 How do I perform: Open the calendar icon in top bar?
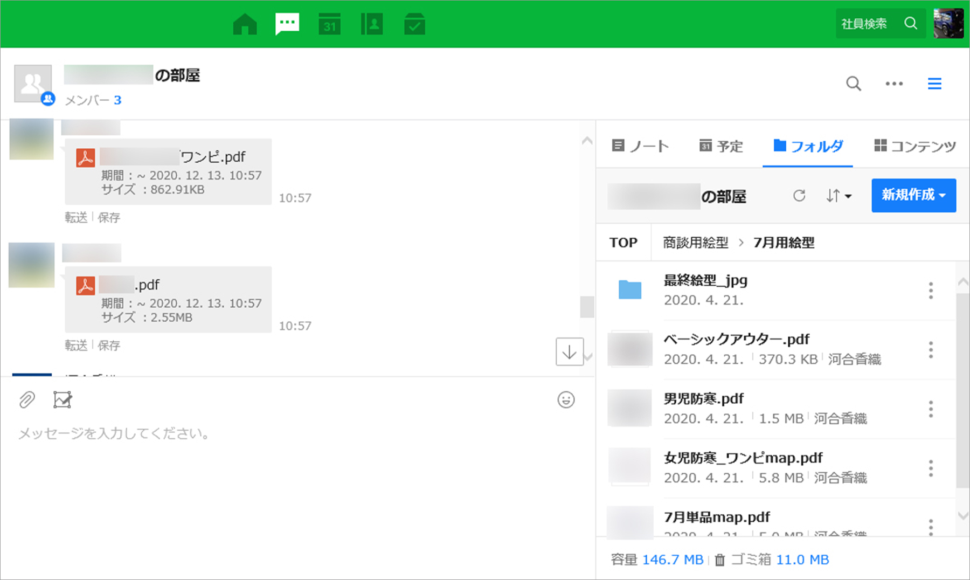pyautogui.click(x=329, y=24)
